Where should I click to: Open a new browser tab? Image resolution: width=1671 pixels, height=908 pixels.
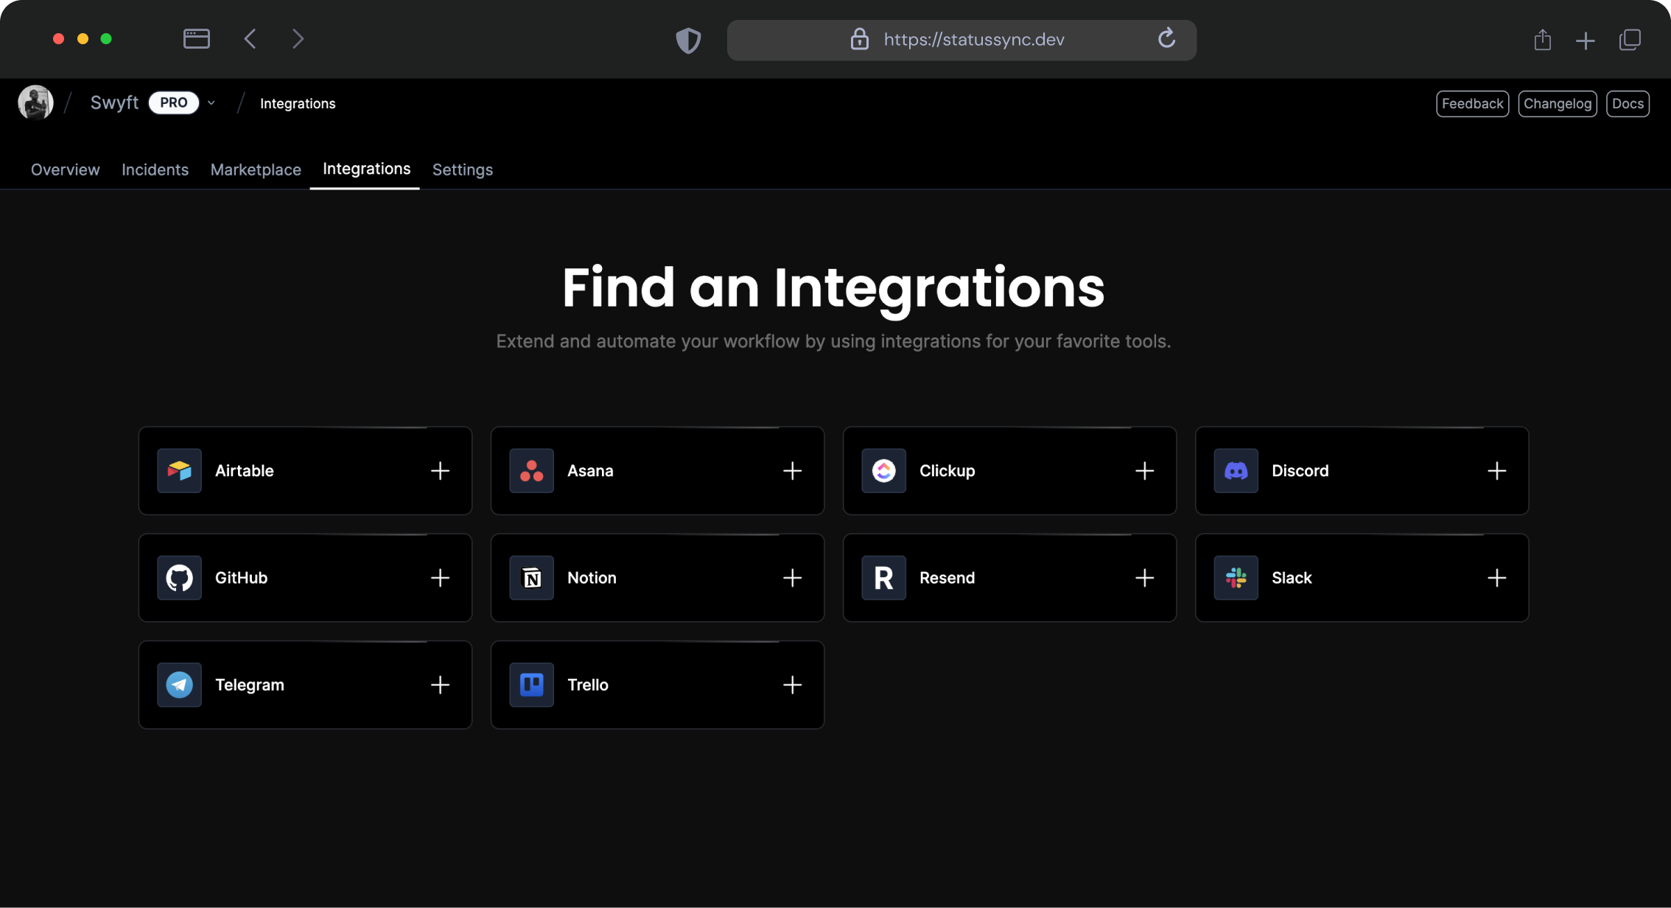pos(1585,41)
